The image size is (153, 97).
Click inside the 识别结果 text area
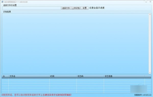(75, 44)
